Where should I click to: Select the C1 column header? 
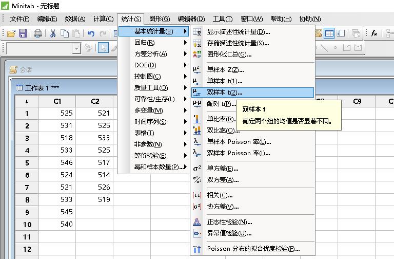[57, 101]
